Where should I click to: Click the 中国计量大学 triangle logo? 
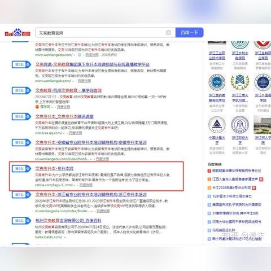217,125
